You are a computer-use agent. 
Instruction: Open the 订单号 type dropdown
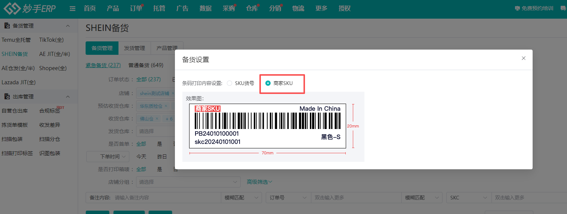click(288, 198)
